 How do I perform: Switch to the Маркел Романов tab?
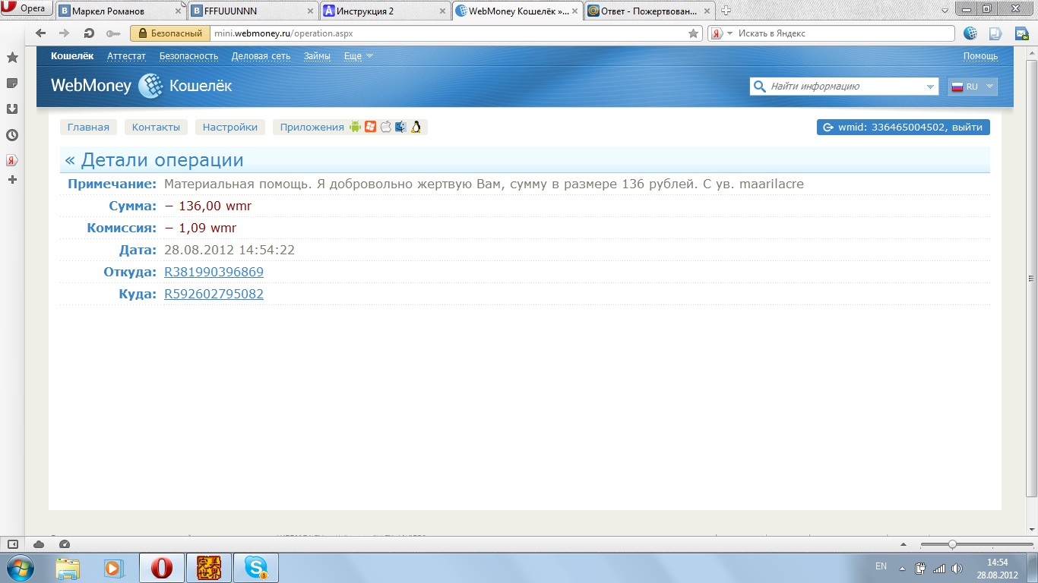click(x=121, y=11)
